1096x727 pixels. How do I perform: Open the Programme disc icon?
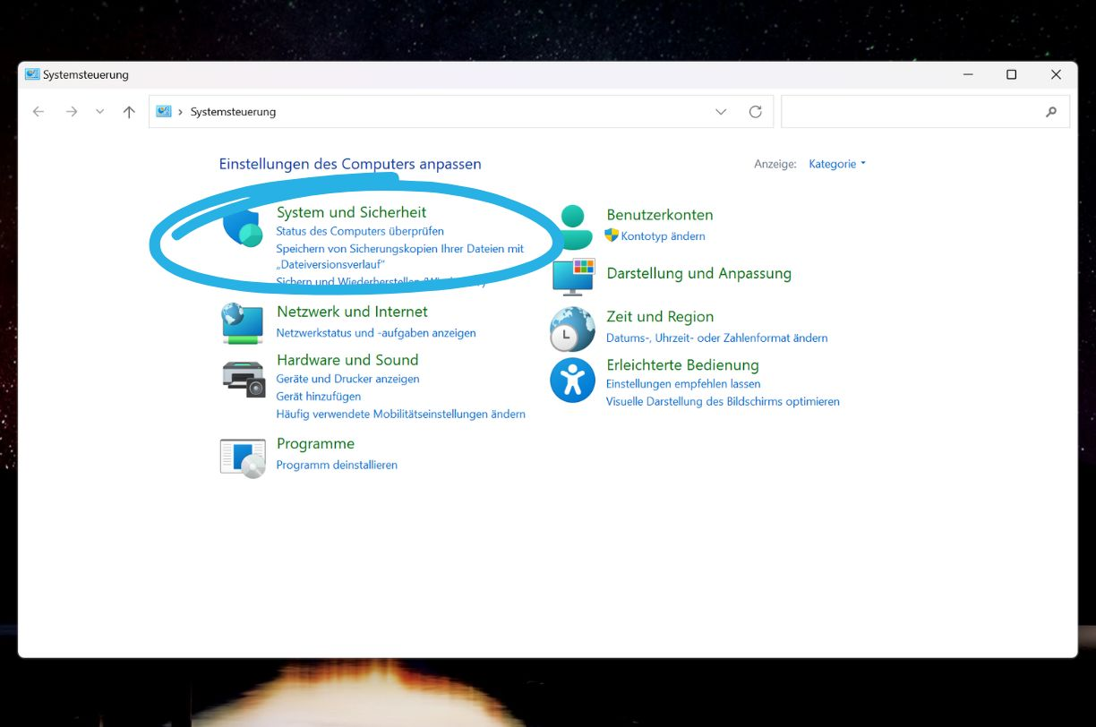point(243,458)
